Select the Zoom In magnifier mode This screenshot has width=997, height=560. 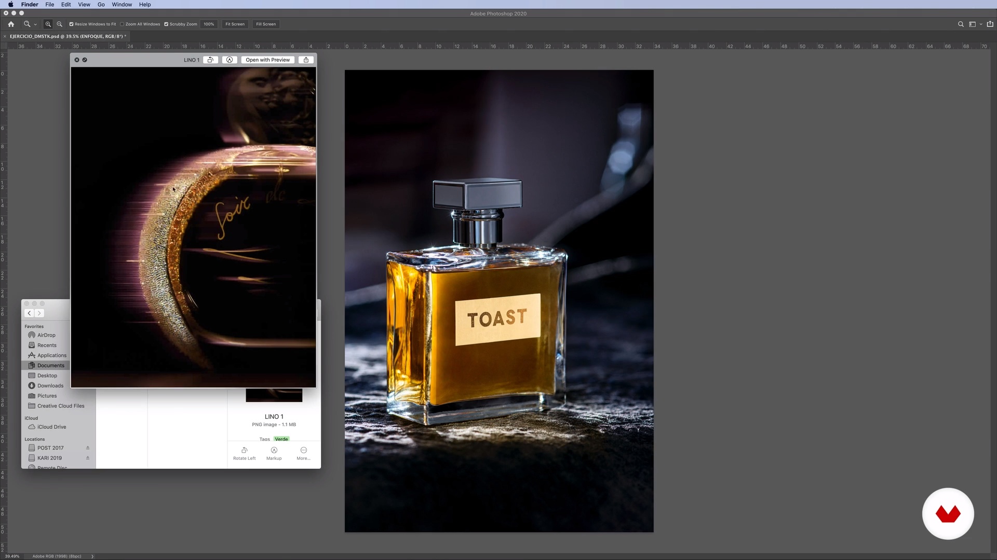pos(48,24)
